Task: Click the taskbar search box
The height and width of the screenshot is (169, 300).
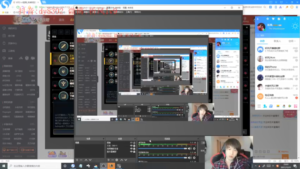Action: [34, 166]
